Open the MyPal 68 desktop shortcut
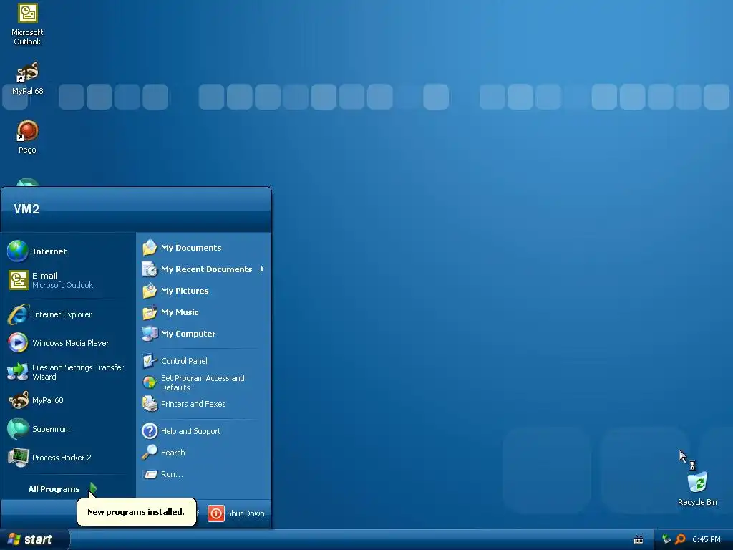Screen dimensions: 733x550 [27, 78]
